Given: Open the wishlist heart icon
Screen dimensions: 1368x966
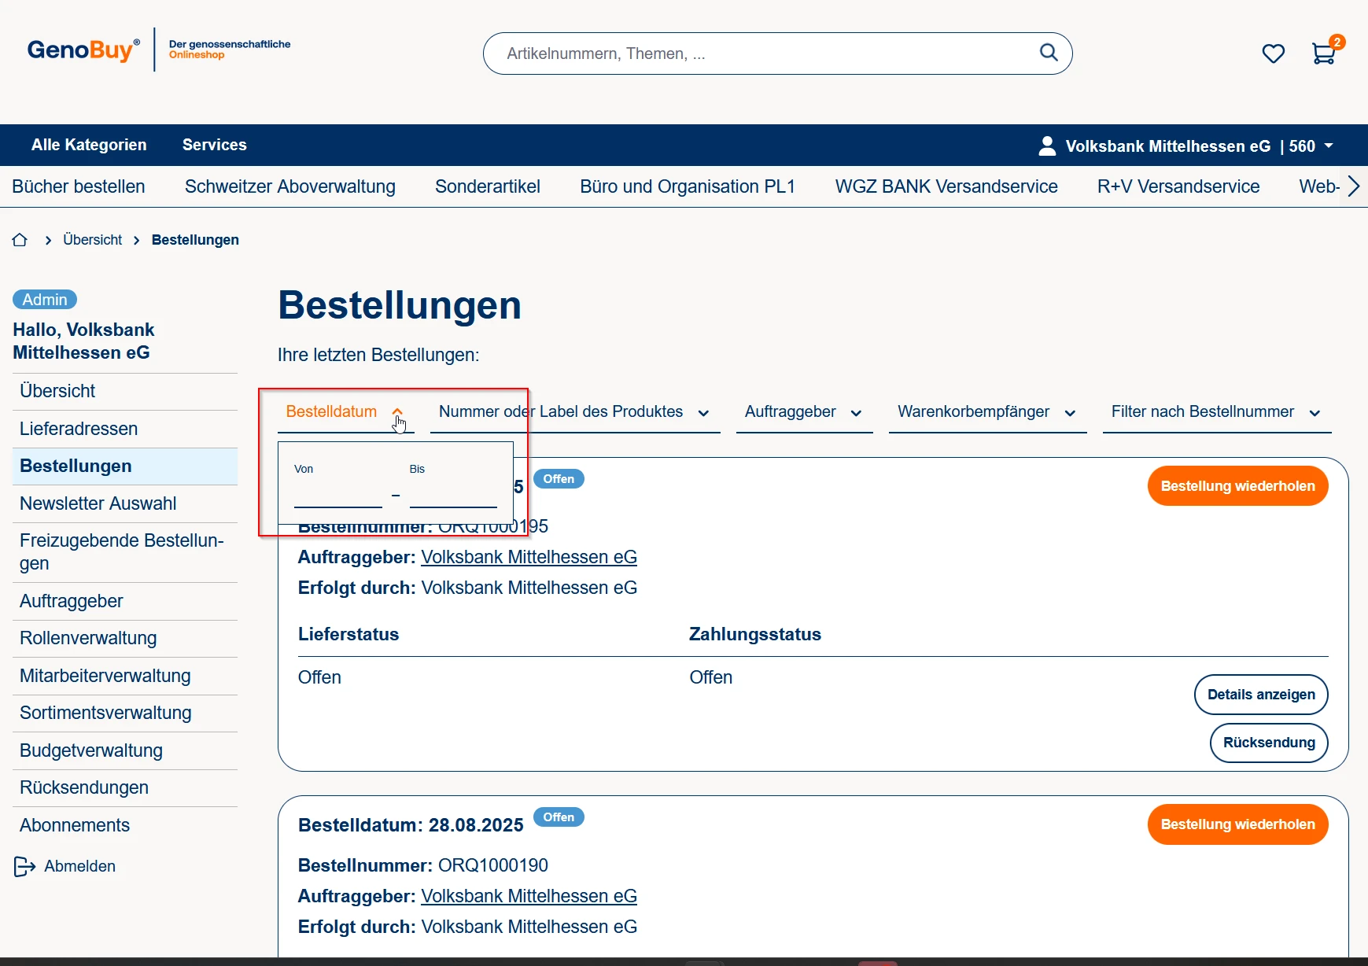Looking at the screenshot, I should pos(1273,53).
